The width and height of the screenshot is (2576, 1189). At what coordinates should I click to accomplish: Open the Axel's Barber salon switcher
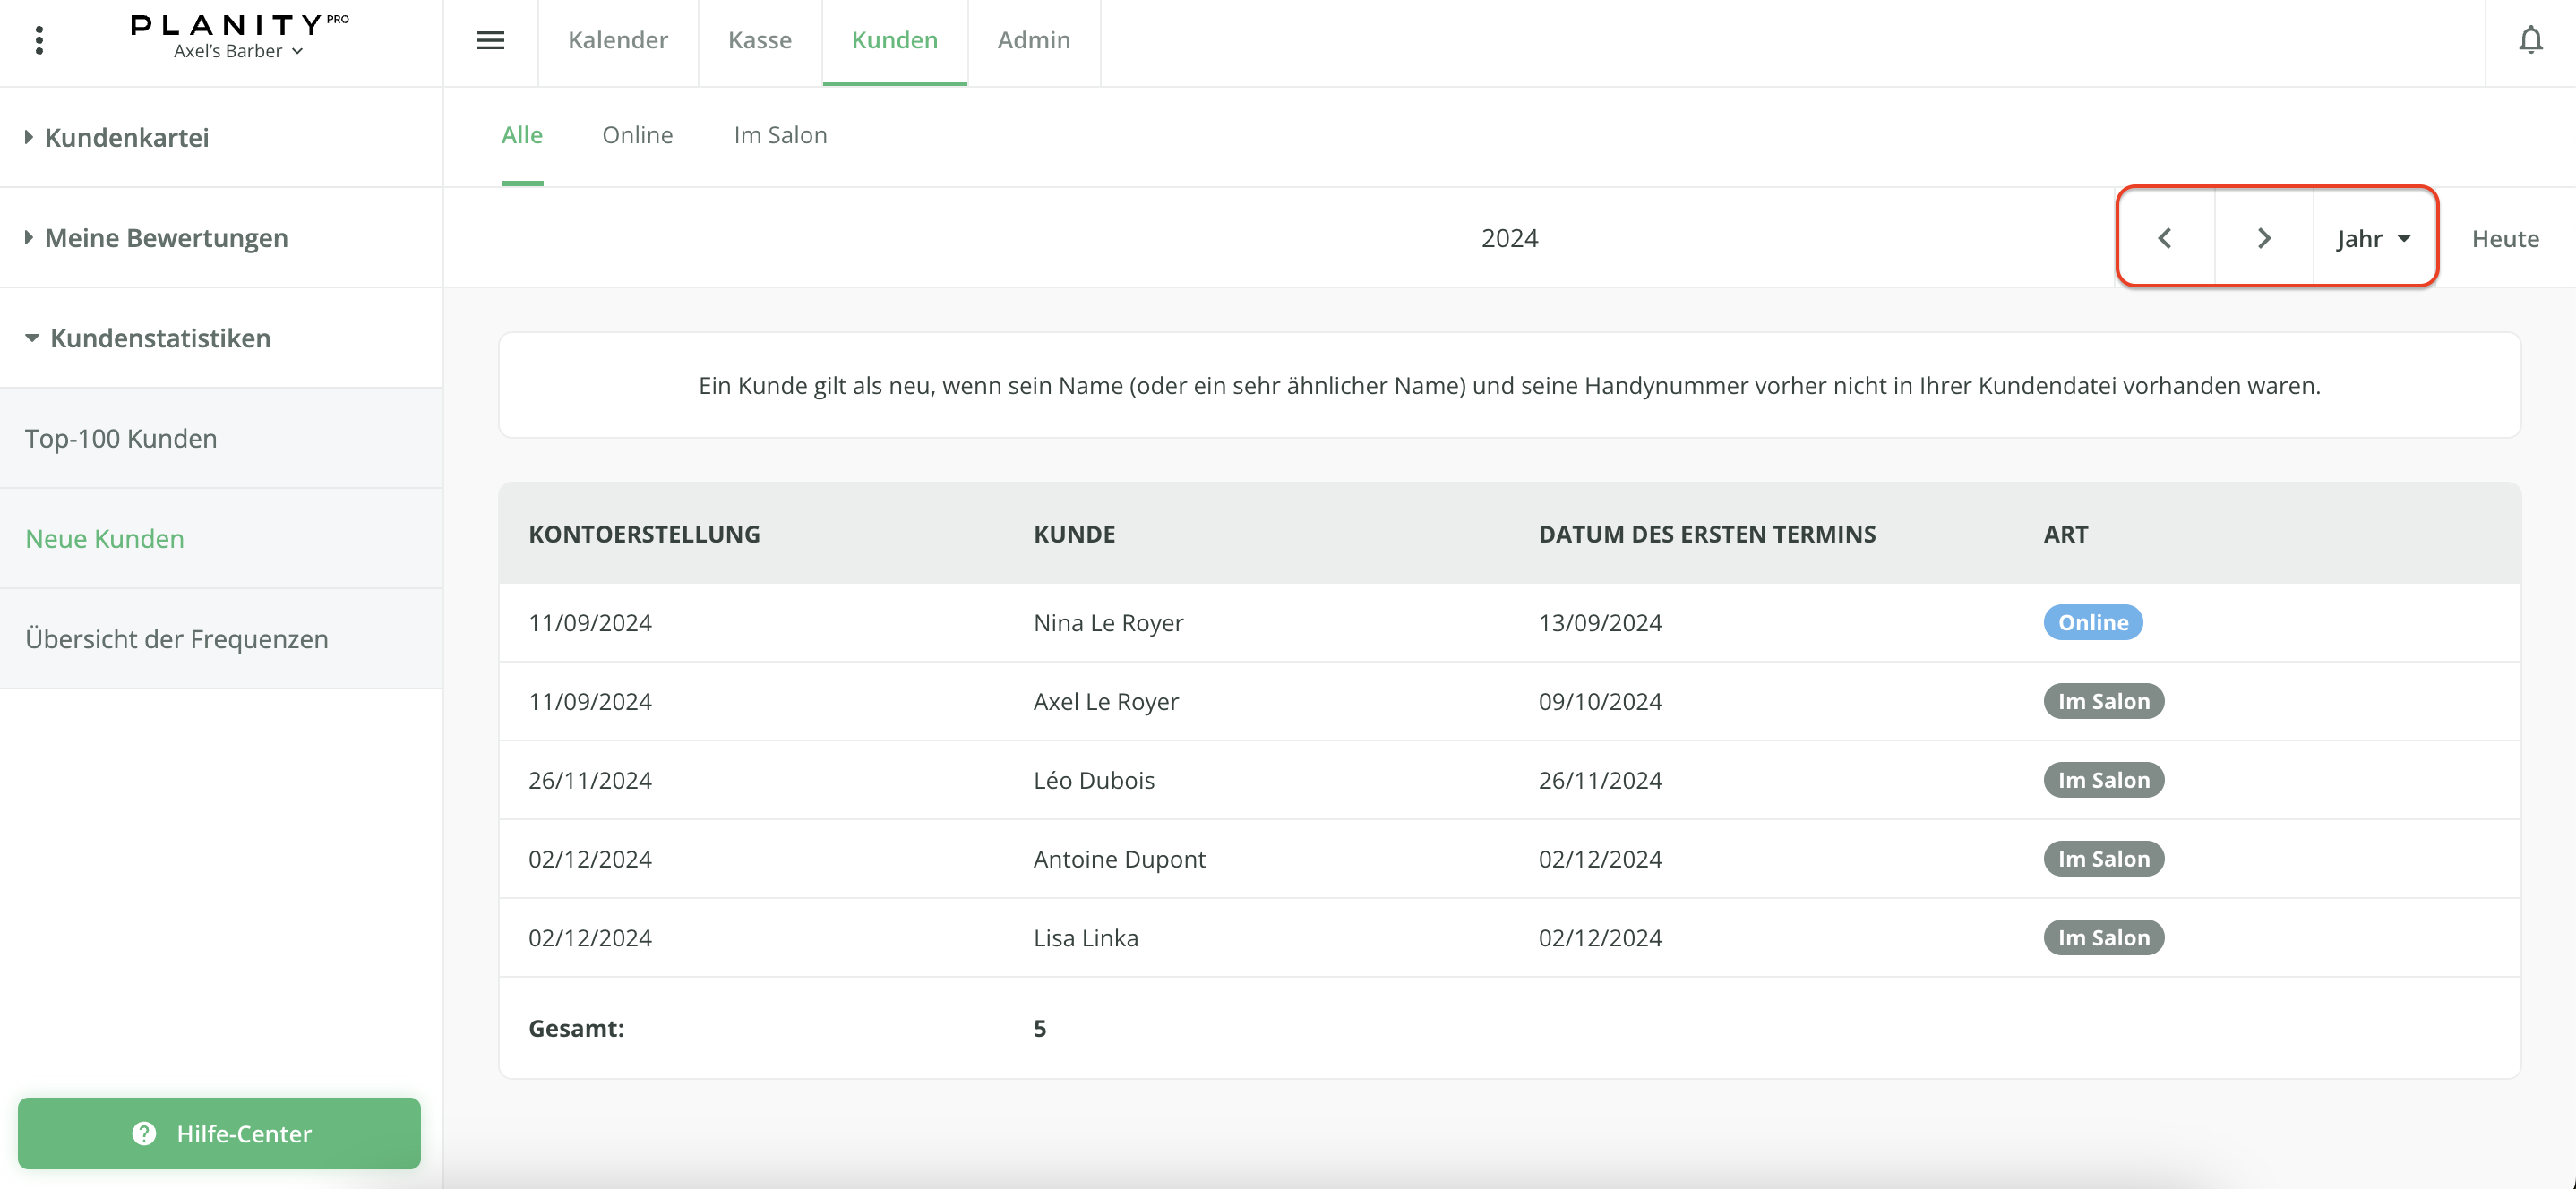[x=238, y=51]
